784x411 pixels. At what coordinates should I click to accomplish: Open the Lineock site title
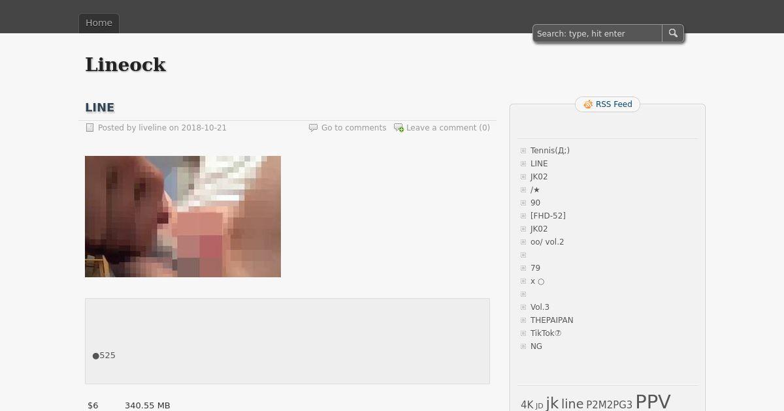pyautogui.click(x=125, y=65)
